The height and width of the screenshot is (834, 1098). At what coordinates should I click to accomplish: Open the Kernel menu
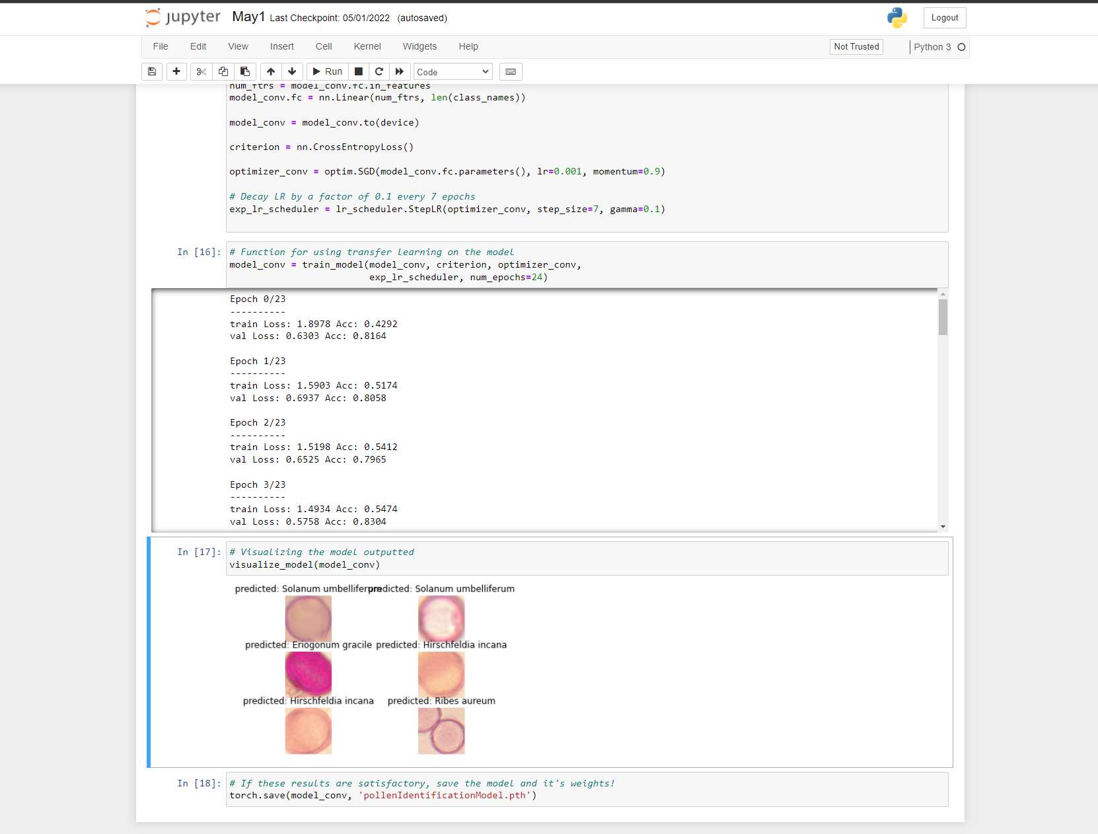pos(367,46)
